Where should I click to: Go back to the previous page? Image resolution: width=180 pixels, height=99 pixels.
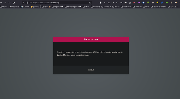pos(1,3)
